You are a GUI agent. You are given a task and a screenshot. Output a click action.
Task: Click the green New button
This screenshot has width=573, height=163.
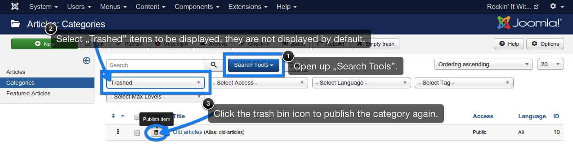44,43
